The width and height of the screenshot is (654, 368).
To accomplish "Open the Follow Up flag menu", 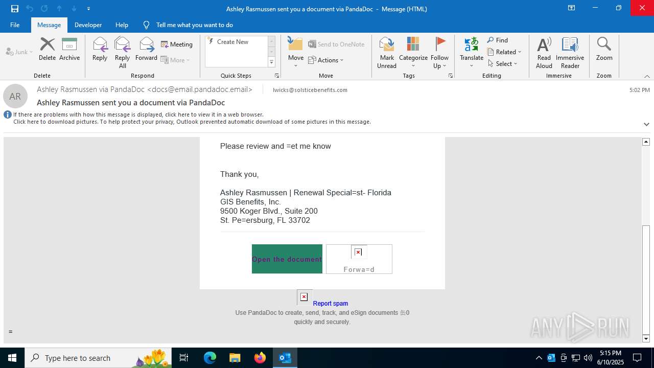I will pos(439,52).
